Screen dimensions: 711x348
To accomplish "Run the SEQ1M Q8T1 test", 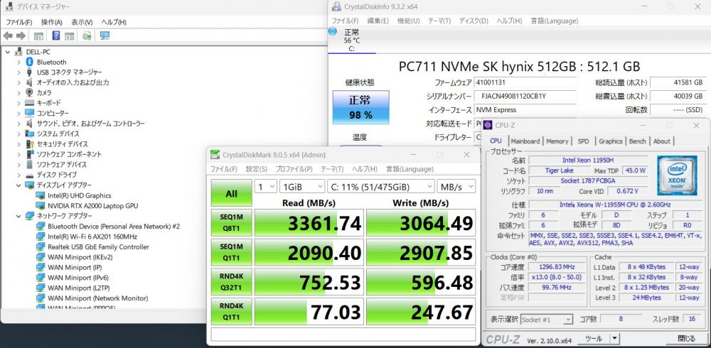I will tap(231, 222).
